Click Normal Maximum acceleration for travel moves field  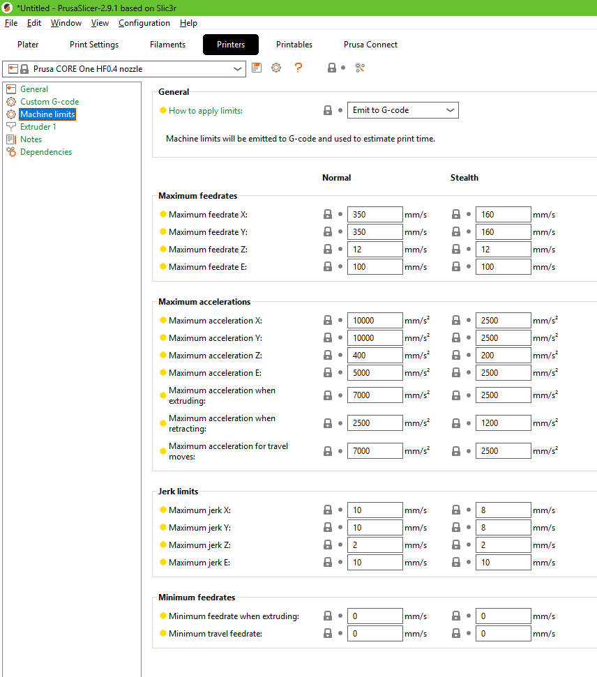[375, 451]
